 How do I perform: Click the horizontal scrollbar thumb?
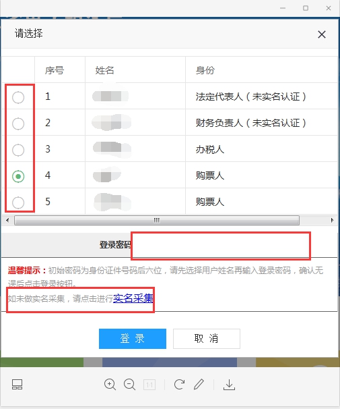point(157,221)
